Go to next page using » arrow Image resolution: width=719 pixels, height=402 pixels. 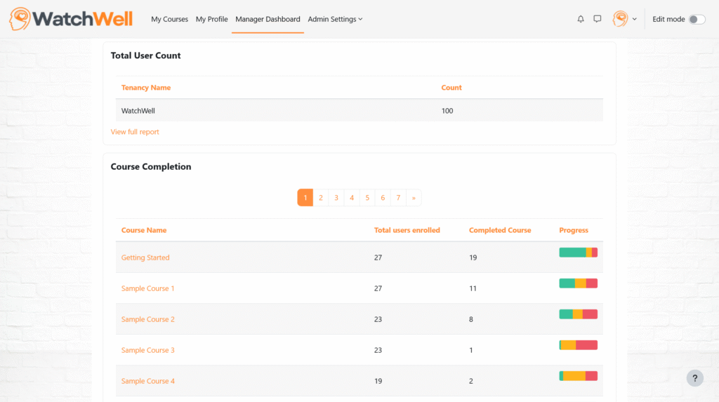click(x=414, y=198)
